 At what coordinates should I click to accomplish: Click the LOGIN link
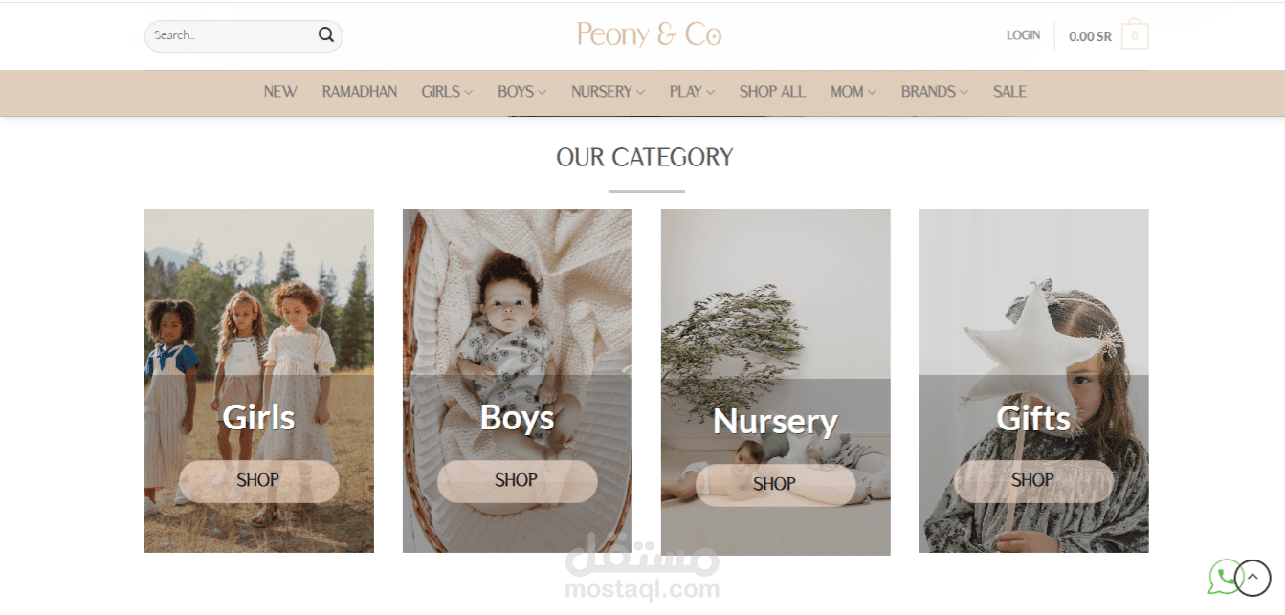click(x=1023, y=35)
